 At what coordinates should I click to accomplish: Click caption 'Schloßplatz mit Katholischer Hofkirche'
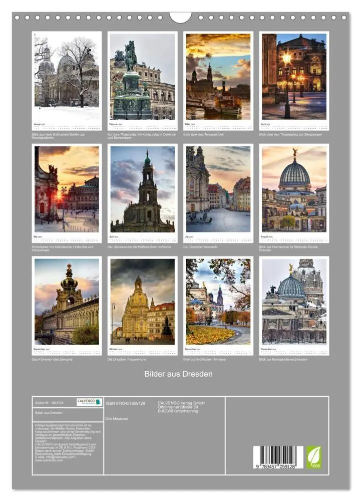[63, 248]
